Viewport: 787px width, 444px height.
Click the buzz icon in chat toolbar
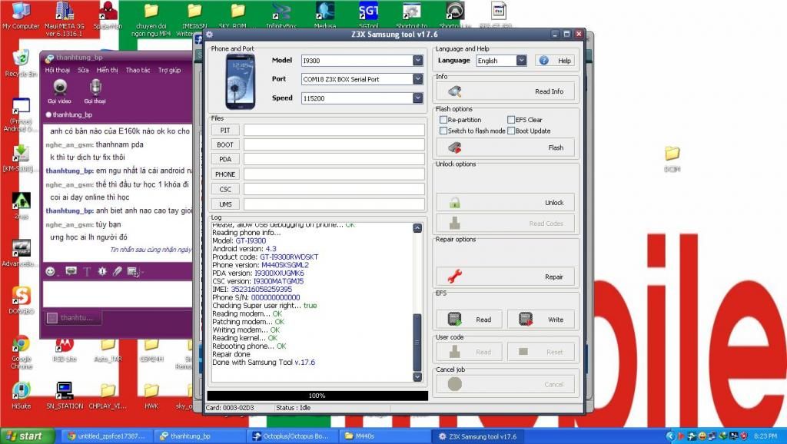(x=102, y=271)
